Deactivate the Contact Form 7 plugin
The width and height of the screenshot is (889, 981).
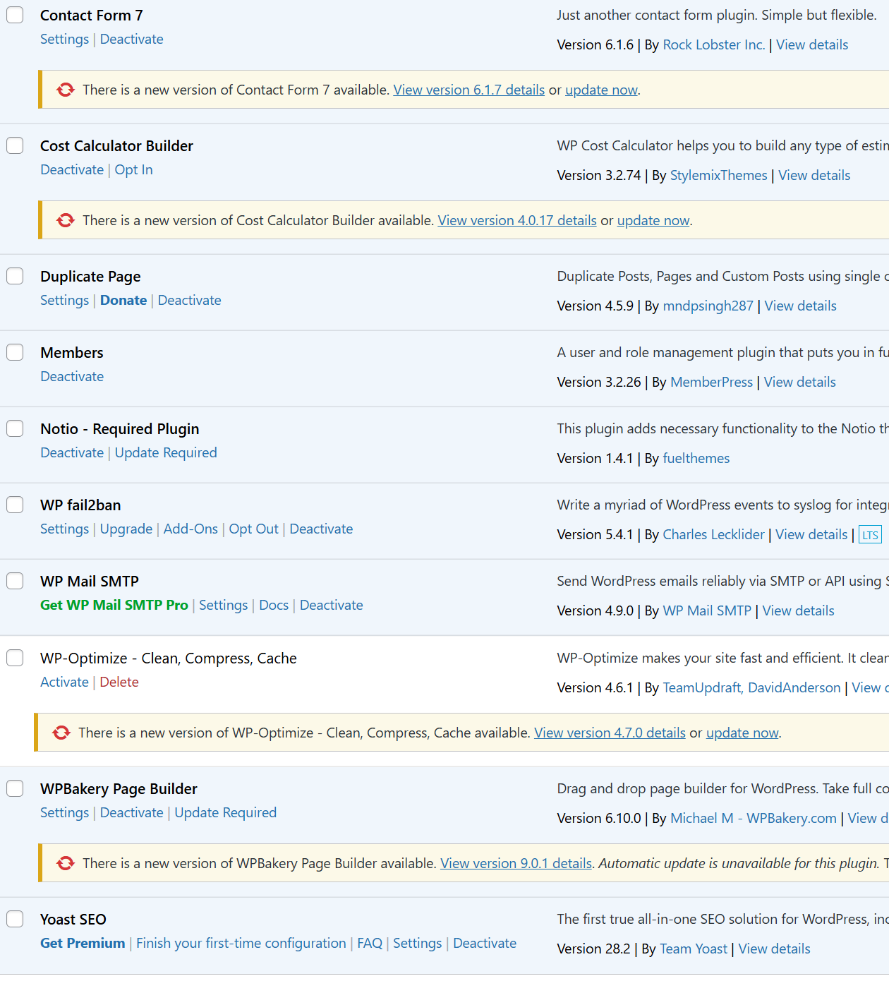click(131, 39)
